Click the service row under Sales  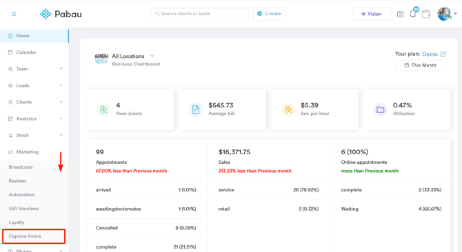268,190
